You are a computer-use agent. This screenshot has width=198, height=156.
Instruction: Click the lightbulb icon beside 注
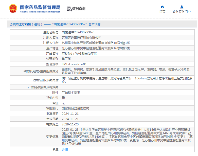tap(54, 149)
